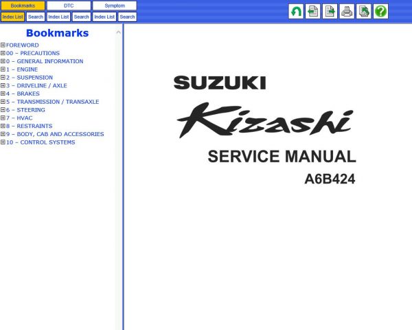Click the printer icon
The width and height of the screenshot is (412, 330).
(x=347, y=12)
